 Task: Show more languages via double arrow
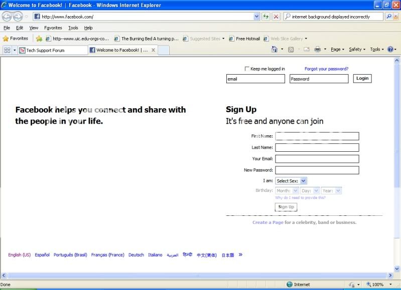(x=240, y=254)
